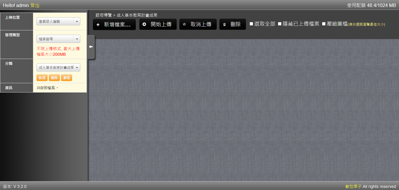This screenshot has width=399, height=190.
Task: Click the 共0個檔案 info text
Action: pos(47,88)
